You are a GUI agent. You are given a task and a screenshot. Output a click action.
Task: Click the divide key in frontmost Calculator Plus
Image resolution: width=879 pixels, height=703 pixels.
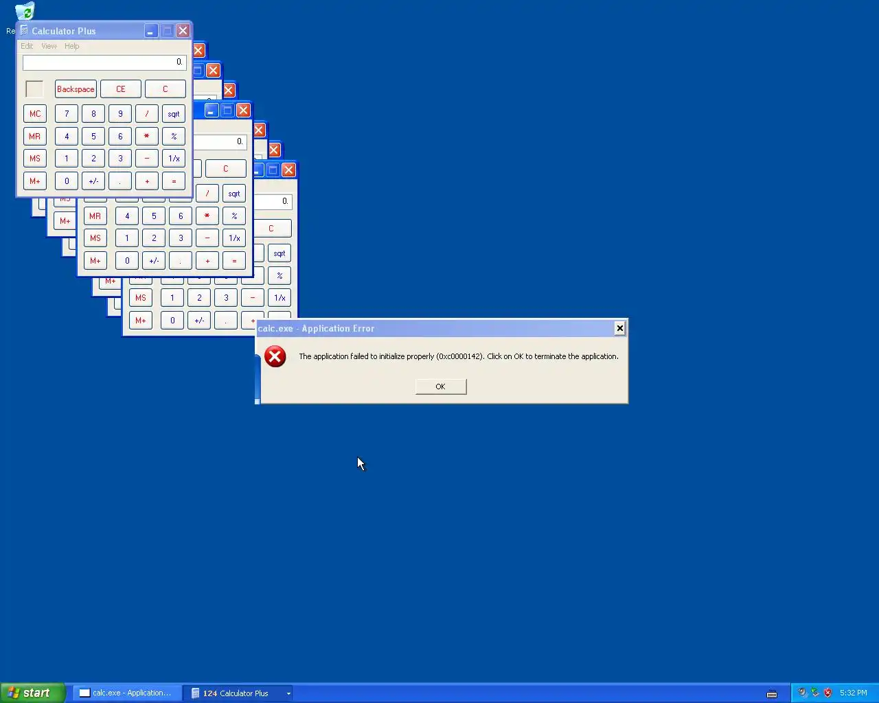[x=147, y=114]
